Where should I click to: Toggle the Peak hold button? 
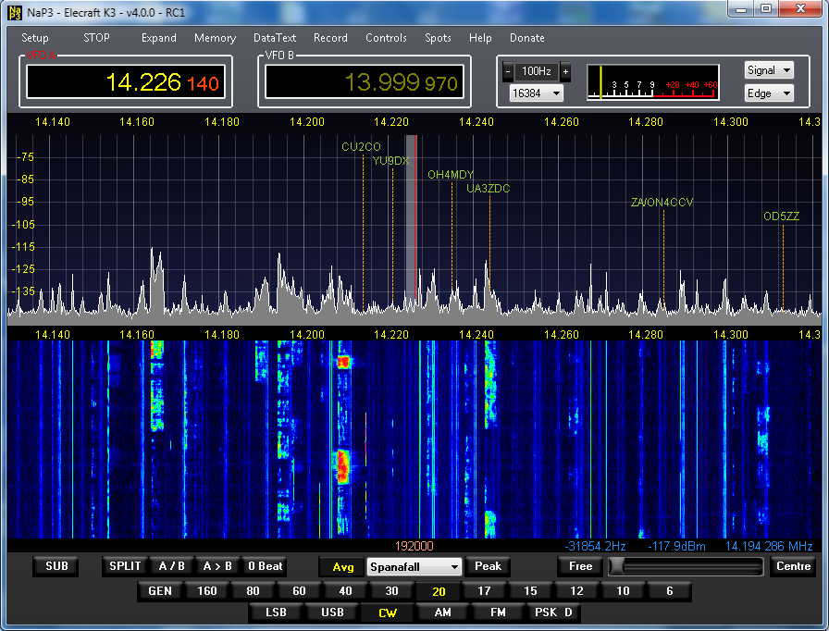[488, 566]
